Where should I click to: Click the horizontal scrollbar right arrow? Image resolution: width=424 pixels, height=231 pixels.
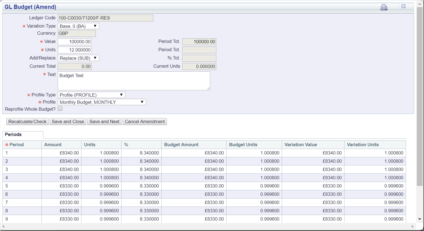tap(413, 226)
